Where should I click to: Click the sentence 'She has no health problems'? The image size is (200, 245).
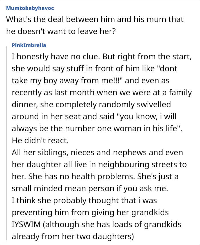pyautogui.click(x=81, y=176)
